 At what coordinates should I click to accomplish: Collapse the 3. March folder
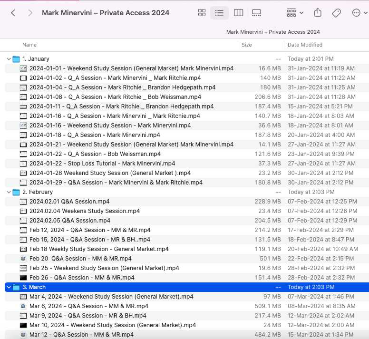[x=9, y=287]
